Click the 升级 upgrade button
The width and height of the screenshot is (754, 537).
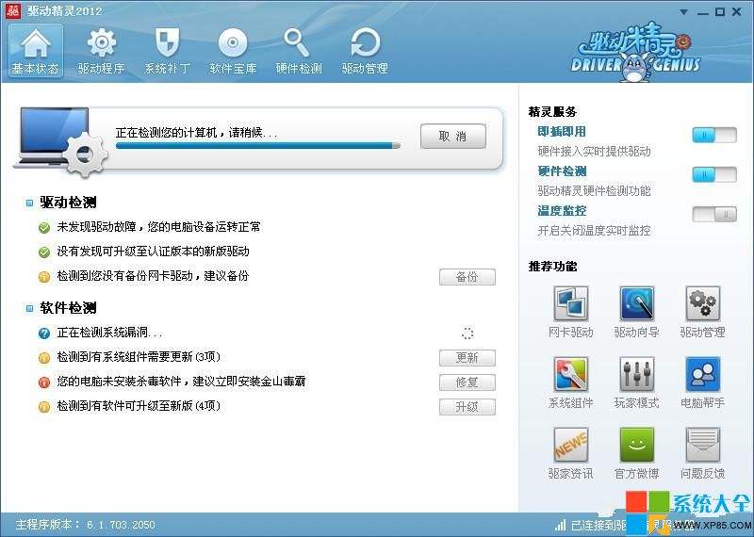click(x=467, y=407)
